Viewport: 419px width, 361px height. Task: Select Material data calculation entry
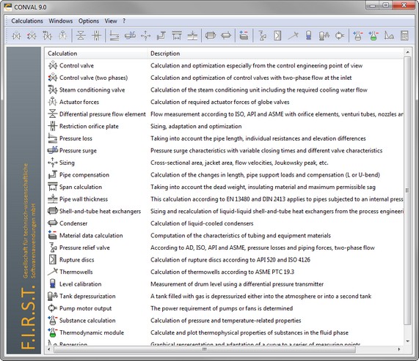click(225, 236)
